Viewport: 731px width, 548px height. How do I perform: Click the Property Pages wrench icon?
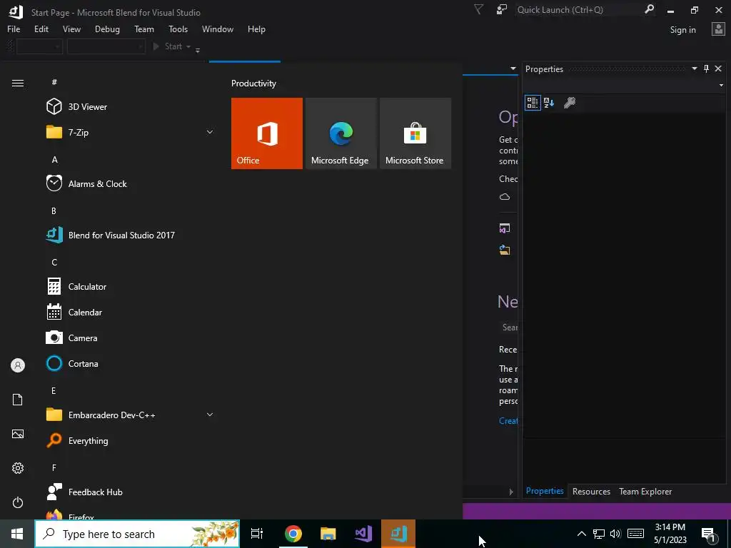coord(569,103)
